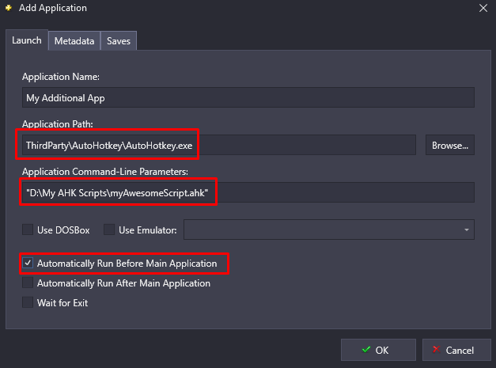Go to the Saves tab

coord(119,41)
